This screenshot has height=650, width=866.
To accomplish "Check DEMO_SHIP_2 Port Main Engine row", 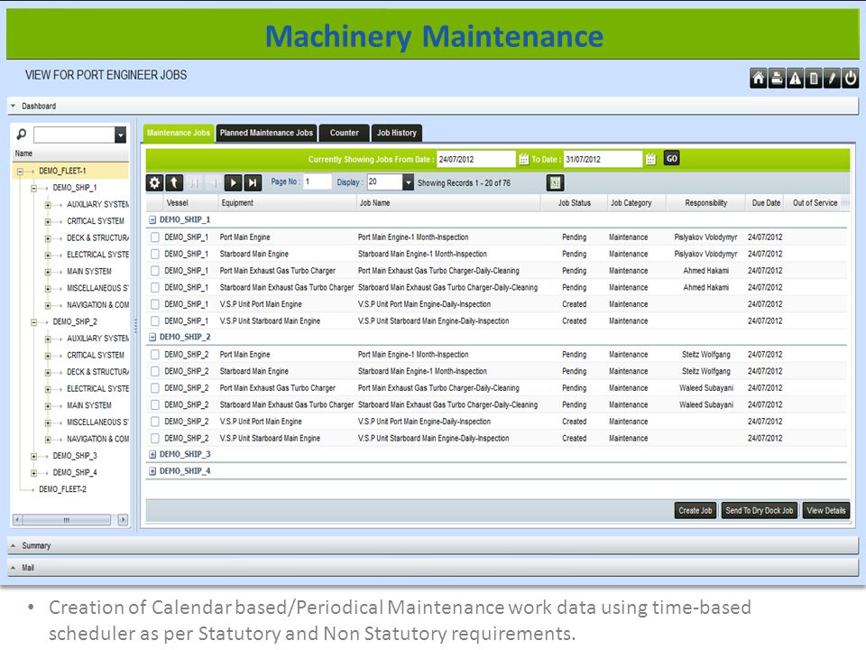I will click(155, 354).
